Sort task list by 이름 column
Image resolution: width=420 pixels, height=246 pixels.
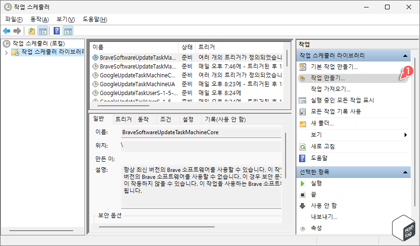135,48
